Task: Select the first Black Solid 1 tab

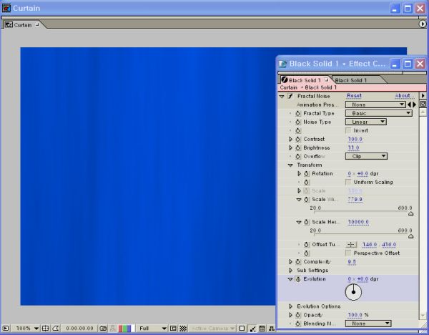Action: [x=305, y=80]
